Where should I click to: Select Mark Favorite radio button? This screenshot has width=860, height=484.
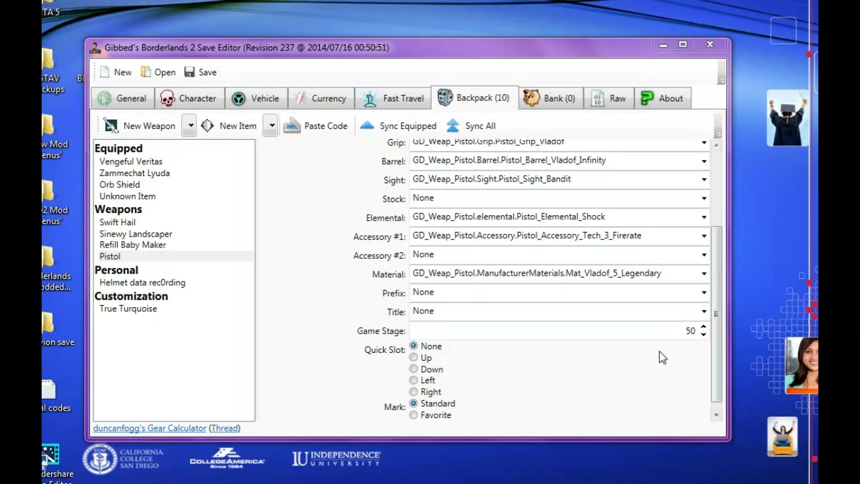point(413,415)
